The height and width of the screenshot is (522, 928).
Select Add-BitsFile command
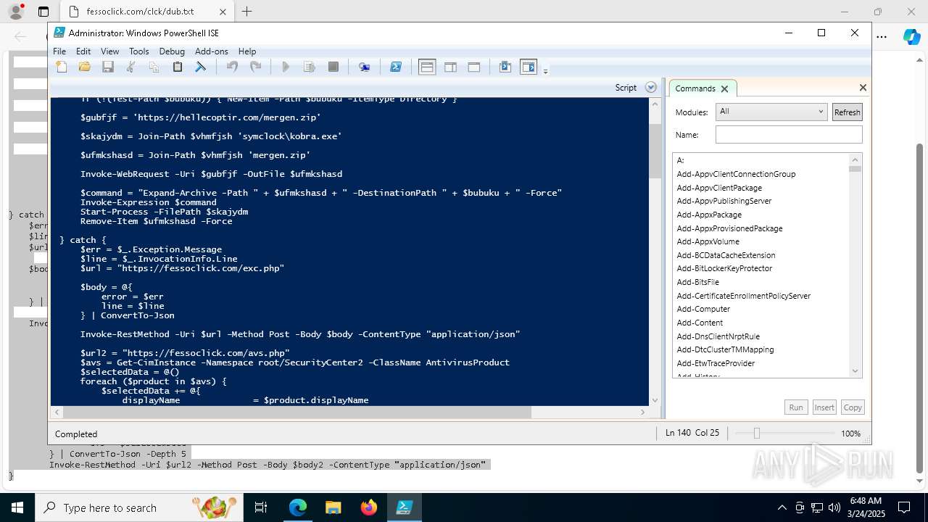[x=697, y=282]
